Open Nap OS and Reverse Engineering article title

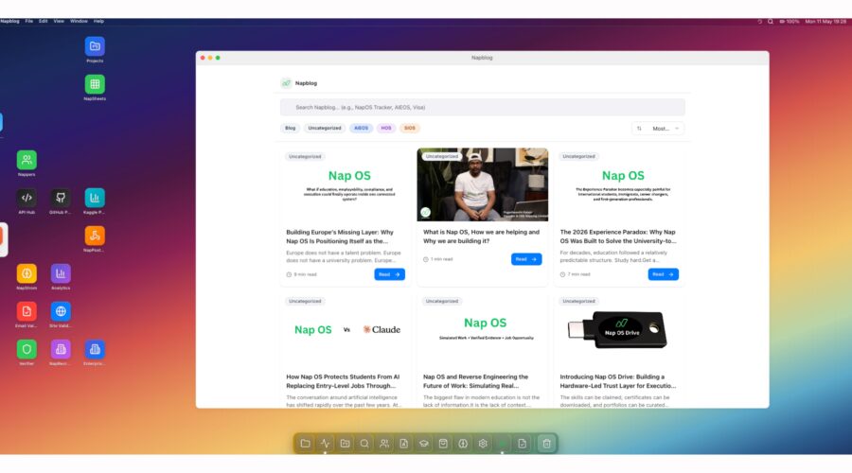click(475, 381)
